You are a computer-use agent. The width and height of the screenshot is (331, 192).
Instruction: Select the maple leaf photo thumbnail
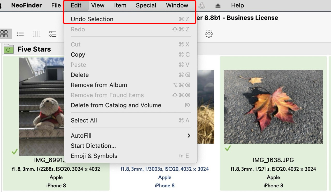[273, 107]
